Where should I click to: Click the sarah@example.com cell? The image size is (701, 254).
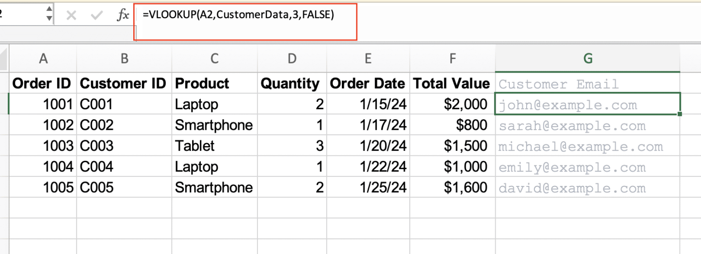[588, 125]
